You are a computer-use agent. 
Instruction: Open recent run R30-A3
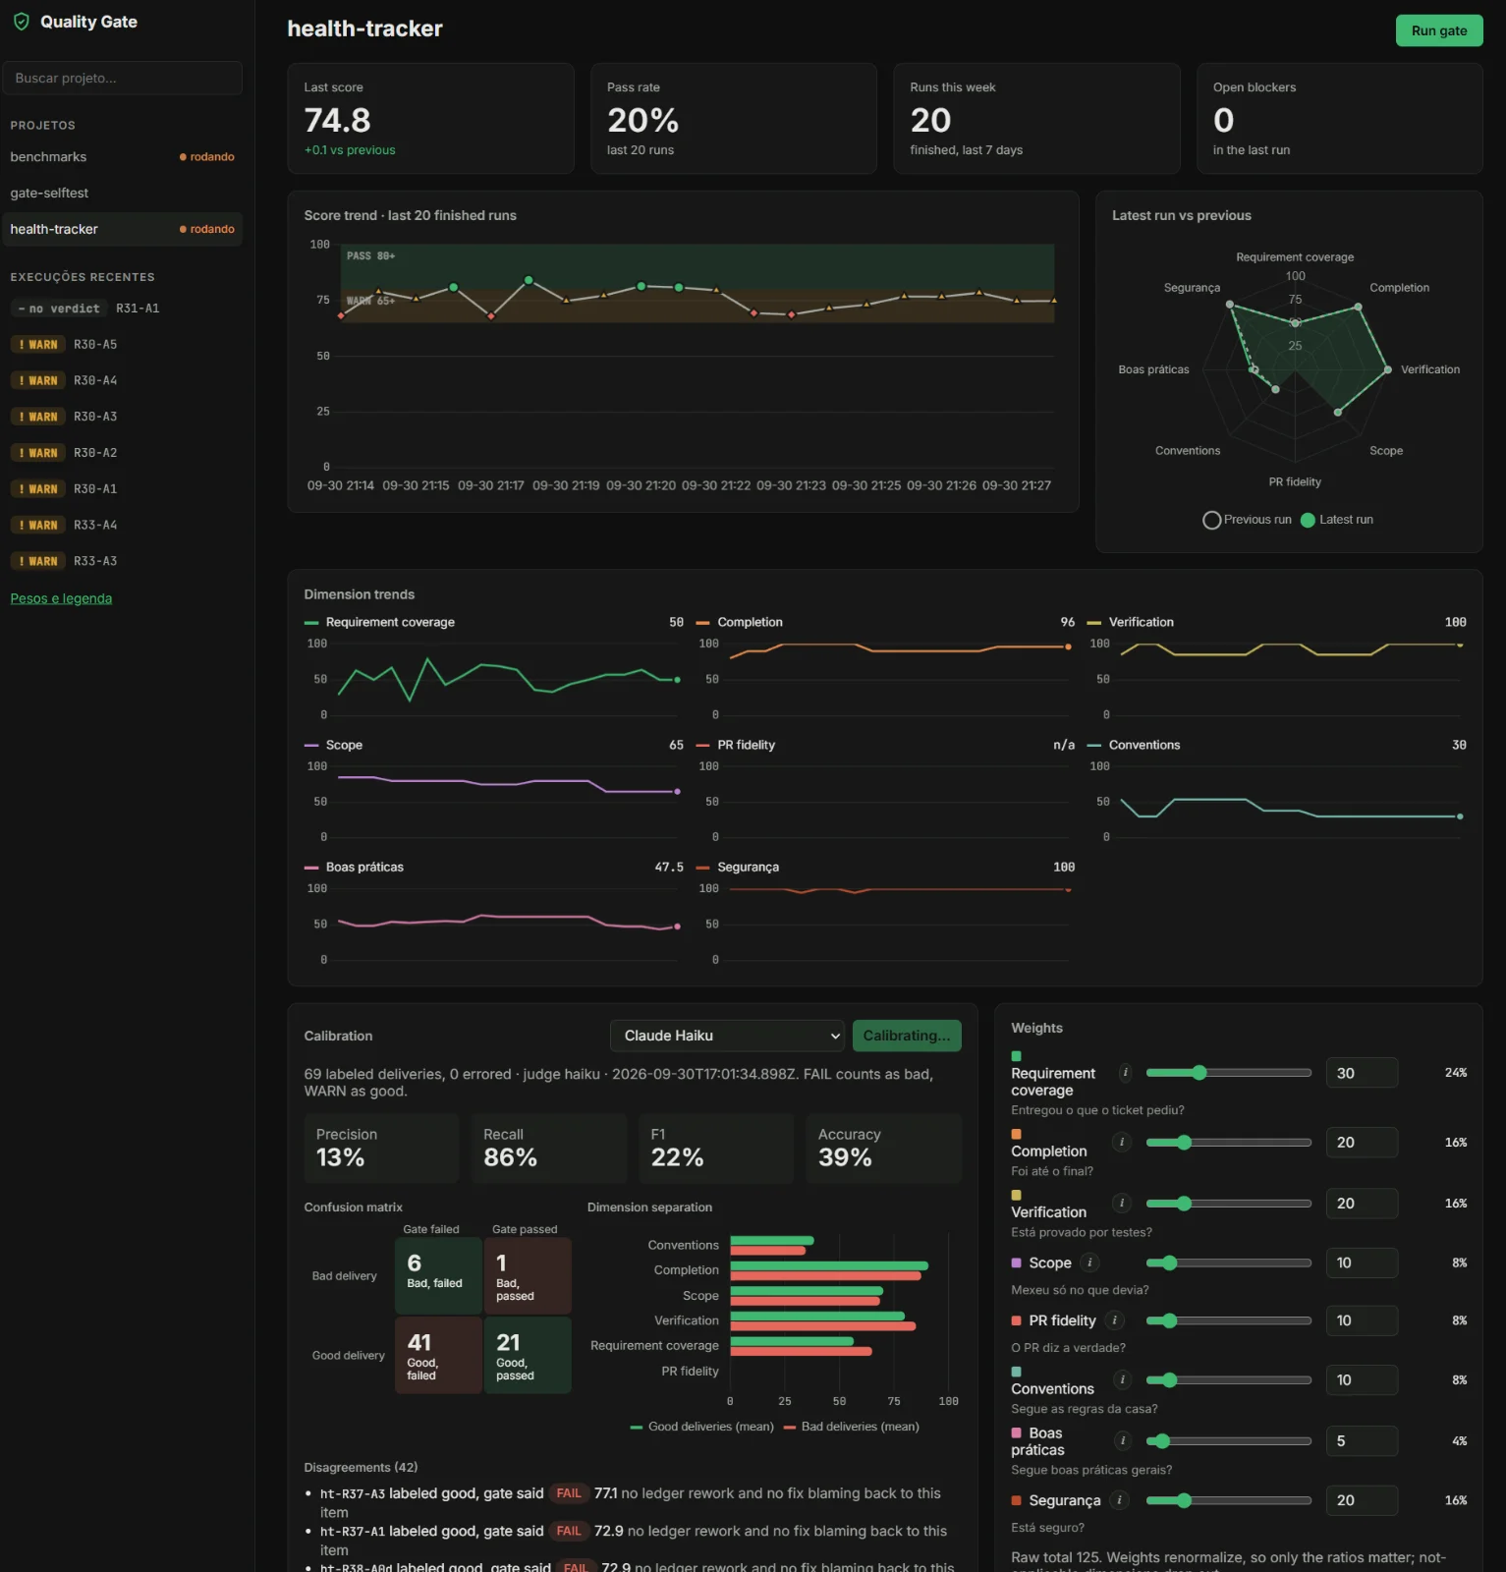coord(122,417)
